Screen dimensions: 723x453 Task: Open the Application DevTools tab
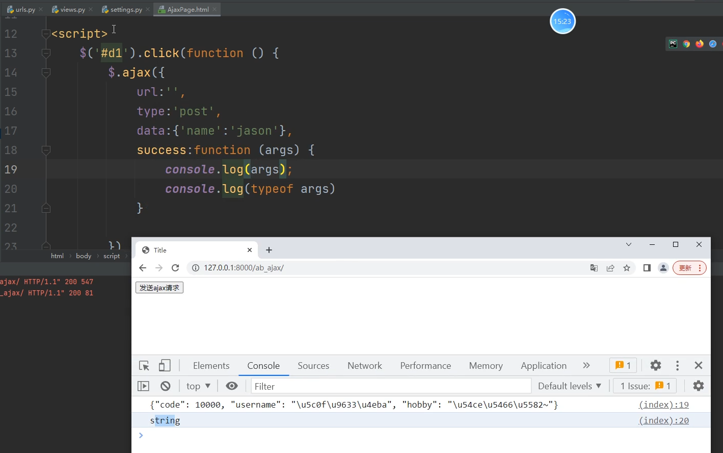pyautogui.click(x=544, y=366)
